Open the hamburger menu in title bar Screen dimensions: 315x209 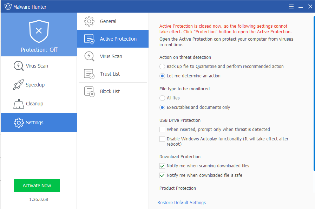pyautogui.click(x=291, y=7)
